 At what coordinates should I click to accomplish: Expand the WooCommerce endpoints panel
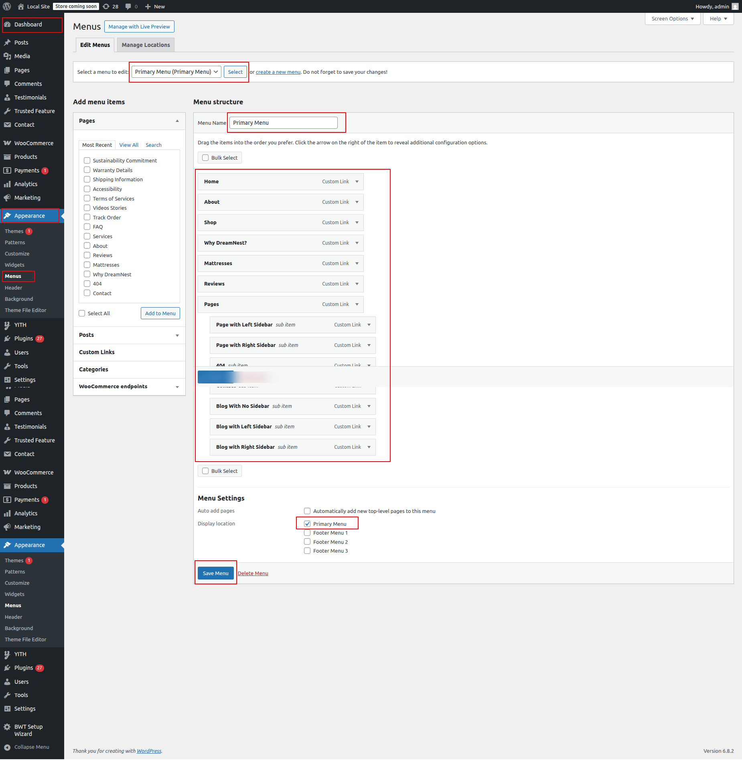pyautogui.click(x=177, y=387)
